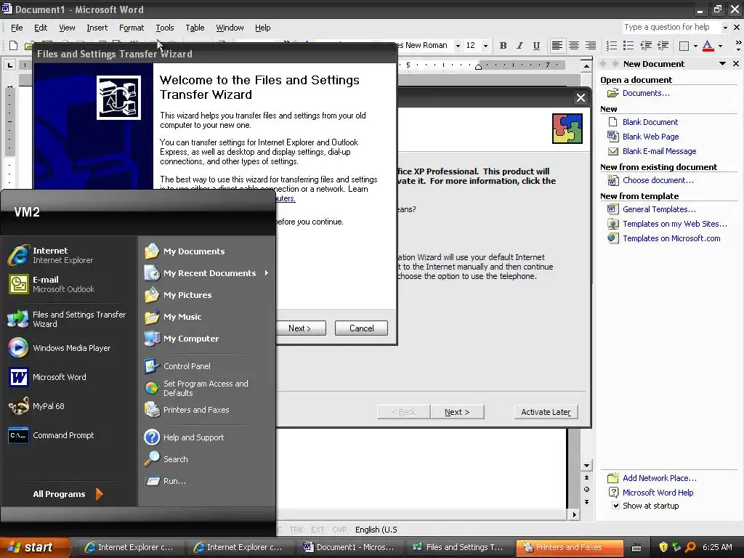Open the border style dropdown arrow
744x558 pixels.
point(695,46)
